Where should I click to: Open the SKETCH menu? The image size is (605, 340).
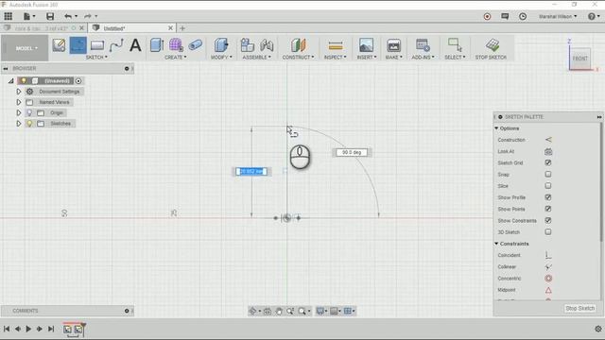tap(96, 57)
